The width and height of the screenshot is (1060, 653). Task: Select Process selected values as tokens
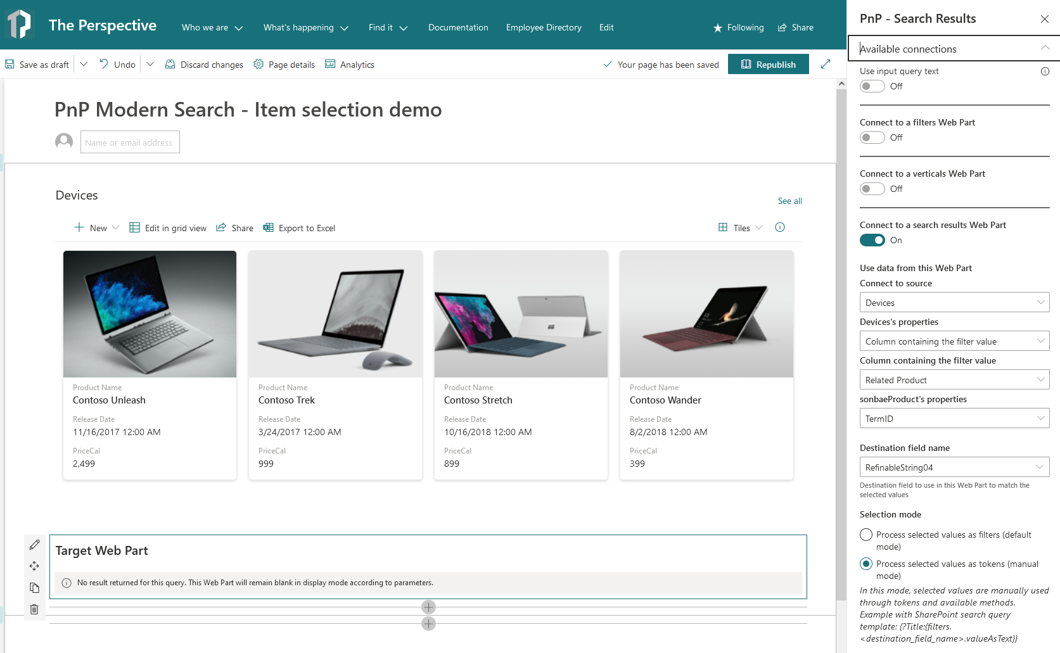point(866,564)
